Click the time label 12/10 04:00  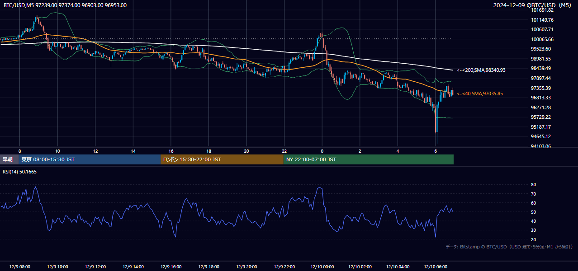point(398,267)
